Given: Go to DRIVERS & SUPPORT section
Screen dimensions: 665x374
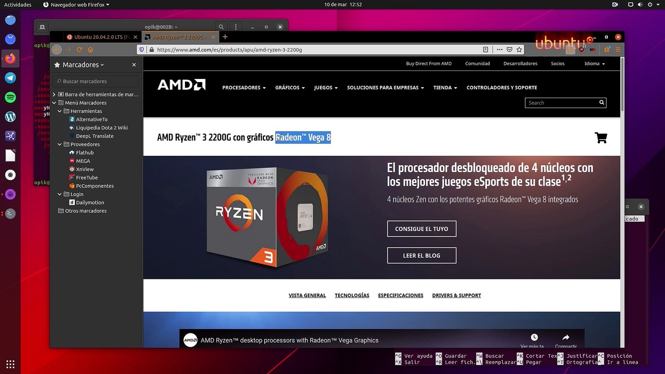Looking at the screenshot, I should pyautogui.click(x=457, y=296).
